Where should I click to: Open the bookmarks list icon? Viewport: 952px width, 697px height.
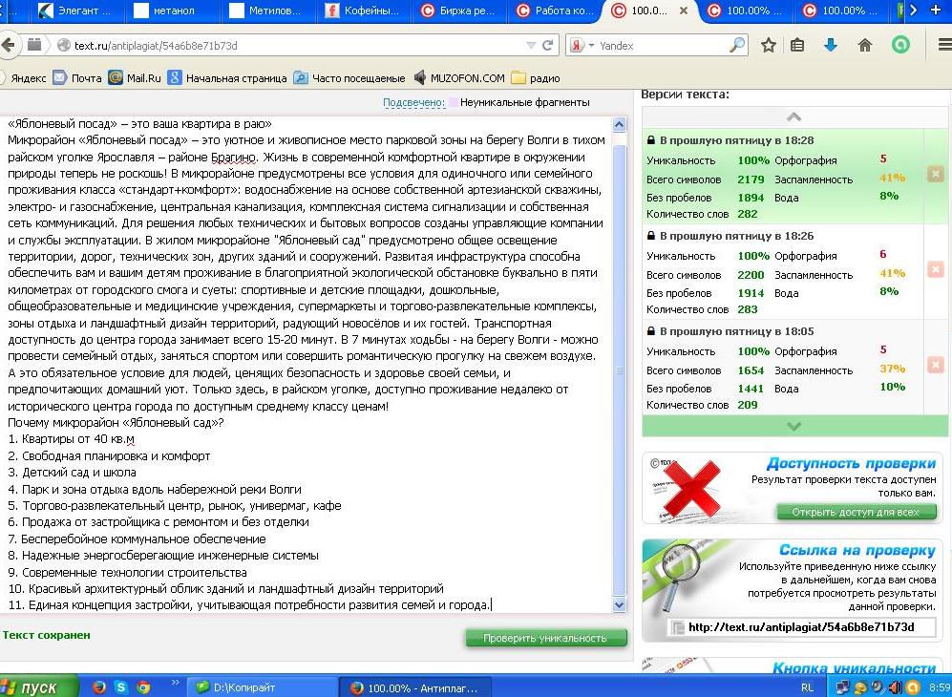(797, 45)
